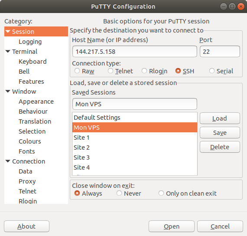Open the SSH connection

pos(172,226)
